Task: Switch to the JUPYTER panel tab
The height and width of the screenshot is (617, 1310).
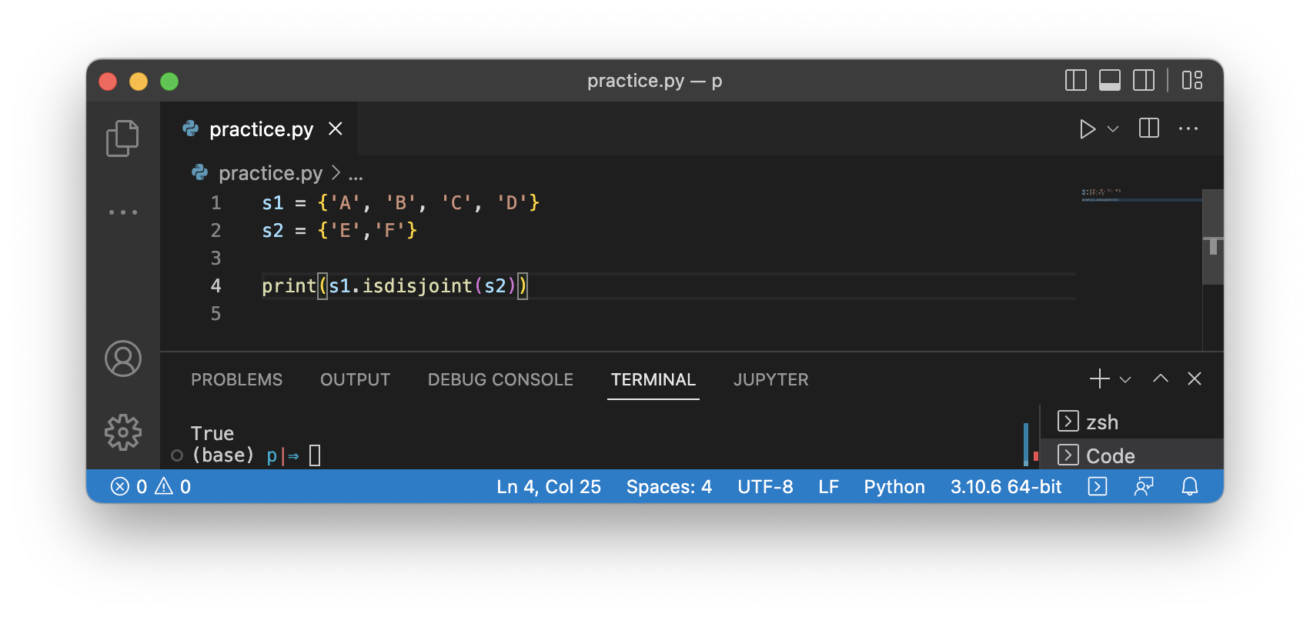Action: pyautogui.click(x=770, y=379)
